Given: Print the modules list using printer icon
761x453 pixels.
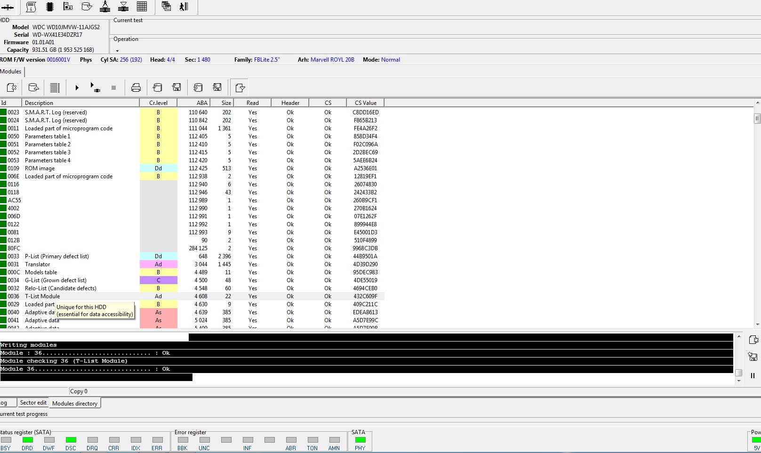Looking at the screenshot, I should point(136,87).
